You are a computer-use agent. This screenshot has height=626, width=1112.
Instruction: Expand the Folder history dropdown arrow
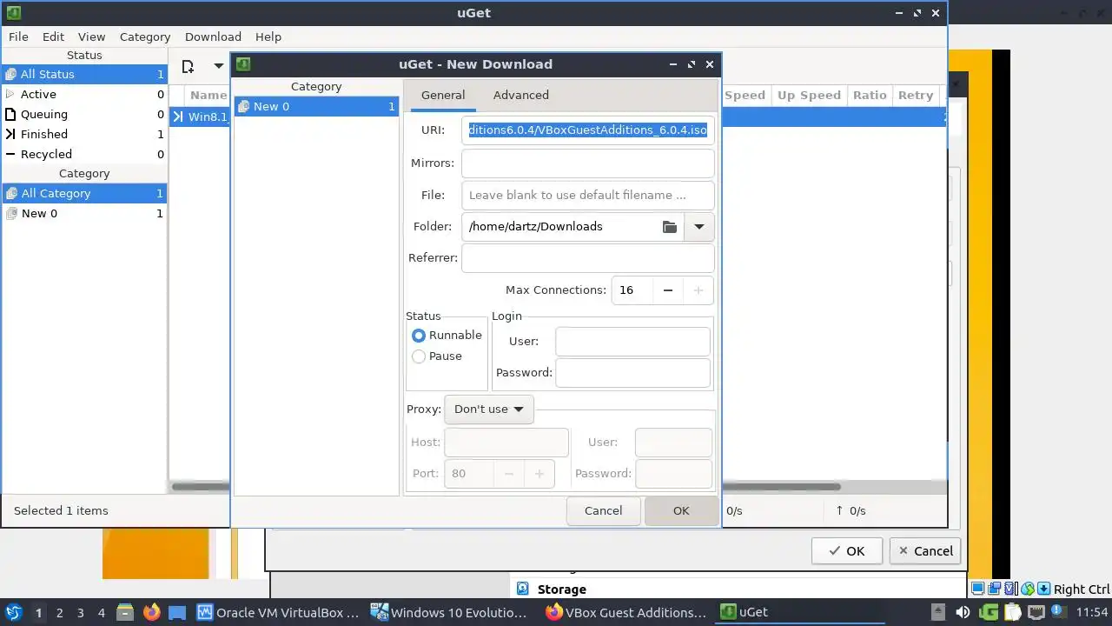click(x=699, y=227)
